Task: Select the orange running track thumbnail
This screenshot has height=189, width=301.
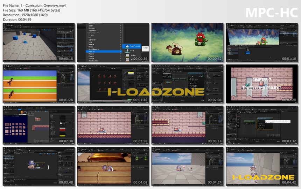Action: (39, 84)
